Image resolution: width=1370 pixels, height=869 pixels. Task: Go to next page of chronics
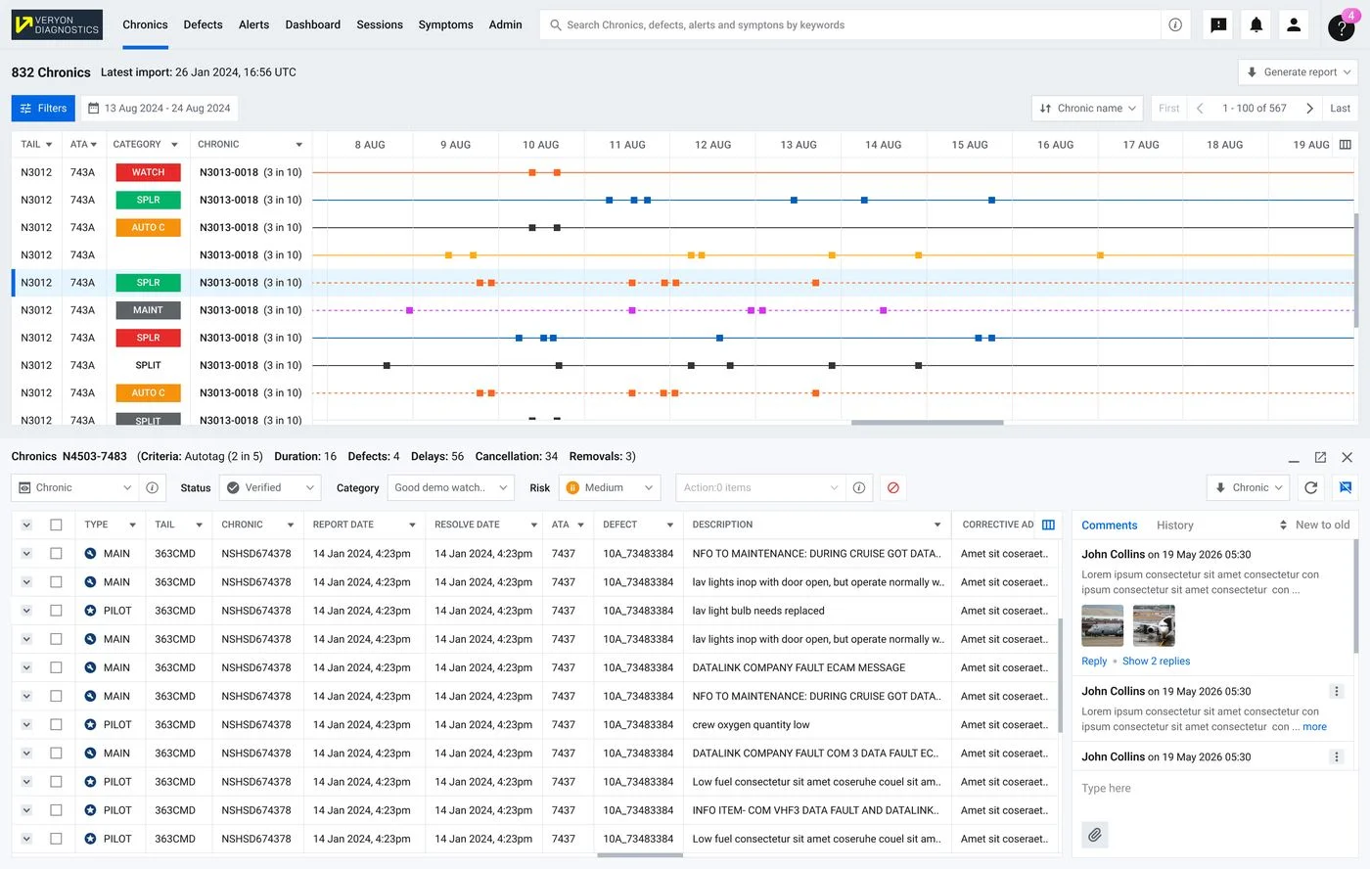pyautogui.click(x=1309, y=109)
